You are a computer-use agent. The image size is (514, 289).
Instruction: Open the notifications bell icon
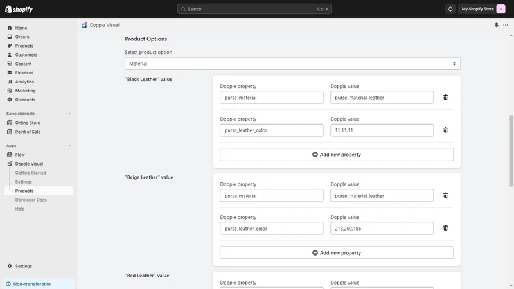pyautogui.click(x=450, y=9)
